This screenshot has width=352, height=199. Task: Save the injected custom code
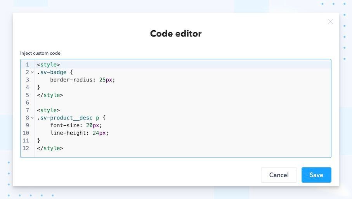point(316,175)
